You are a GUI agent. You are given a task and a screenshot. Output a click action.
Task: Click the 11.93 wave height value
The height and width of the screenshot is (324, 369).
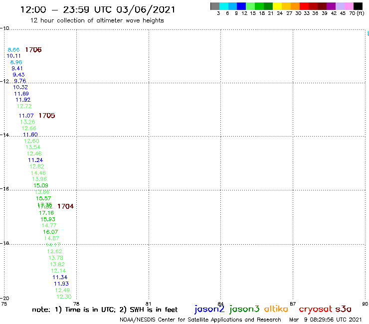(61, 284)
